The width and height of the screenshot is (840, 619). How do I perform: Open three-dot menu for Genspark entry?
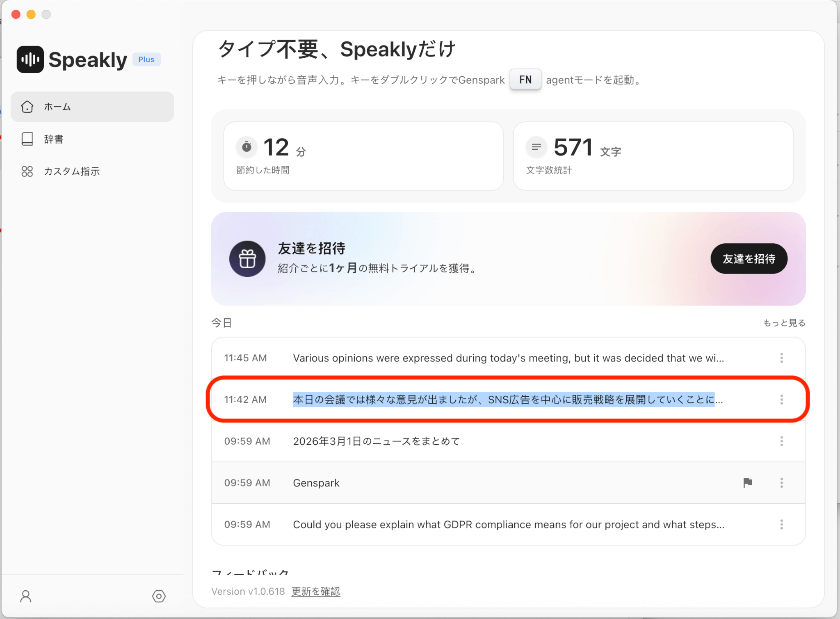coord(781,483)
